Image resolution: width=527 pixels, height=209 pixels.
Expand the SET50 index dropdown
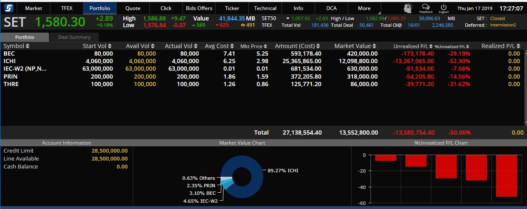click(x=287, y=18)
